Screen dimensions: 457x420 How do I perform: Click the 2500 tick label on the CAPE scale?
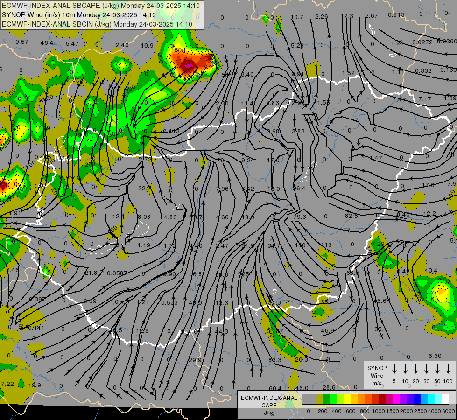[x=420, y=411]
